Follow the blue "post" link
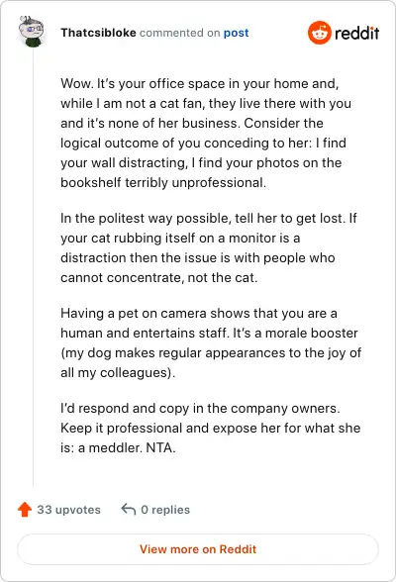Screen dimensions: 396x582 (x=236, y=33)
